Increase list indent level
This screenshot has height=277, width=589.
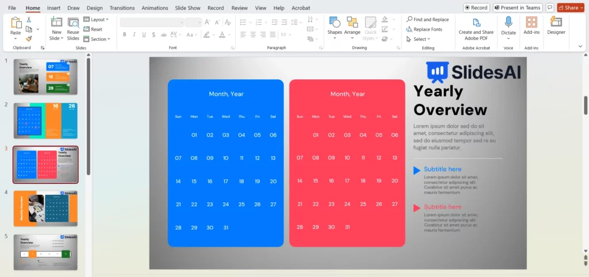[x=284, y=22]
